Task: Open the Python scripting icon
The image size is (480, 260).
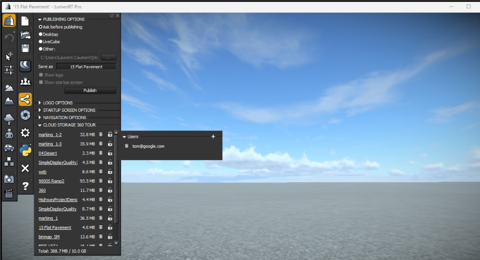Action: 25,150
